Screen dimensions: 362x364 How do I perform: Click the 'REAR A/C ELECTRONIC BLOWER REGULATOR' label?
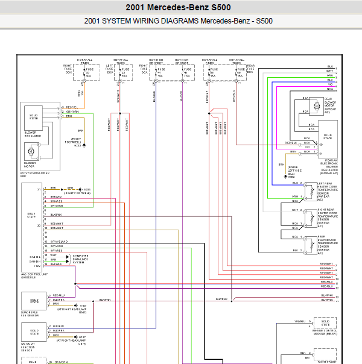[x=329, y=167]
